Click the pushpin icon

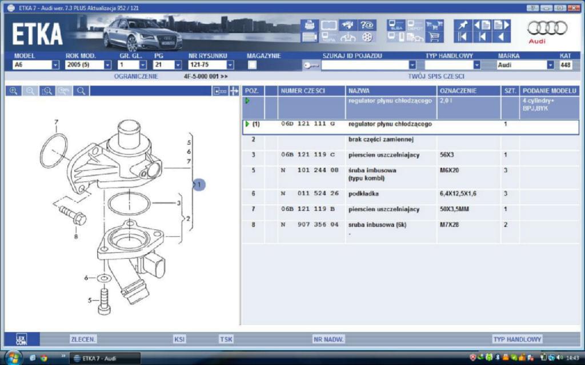pos(463,25)
